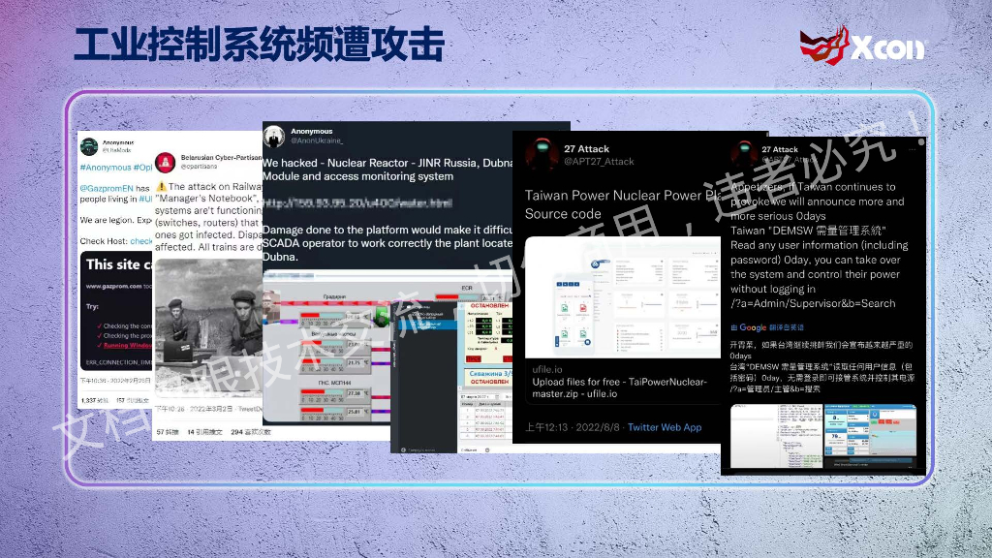Click the @APT27_Attack handle
The height and width of the screenshot is (558, 992).
[599, 162]
